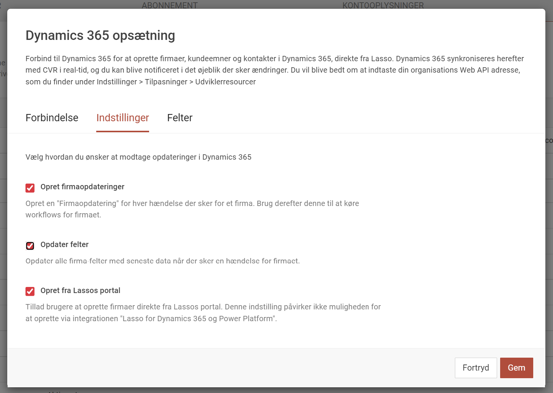Disable the Opret fra Lassos portal checkbox
This screenshot has width=553, height=393.
pos(30,291)
